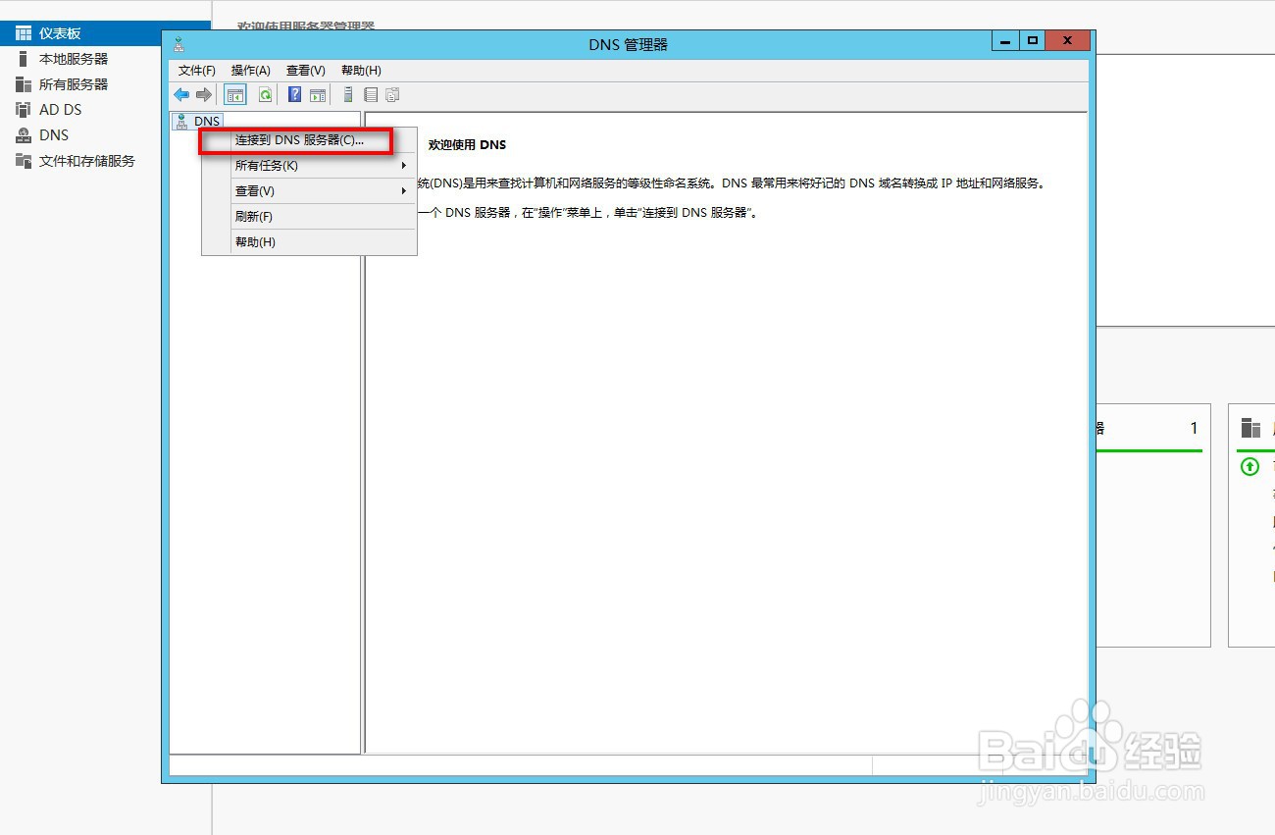Click the count 1 in Server Manager tile
Screen dimensions: 1275x835
click(1194, 428)
